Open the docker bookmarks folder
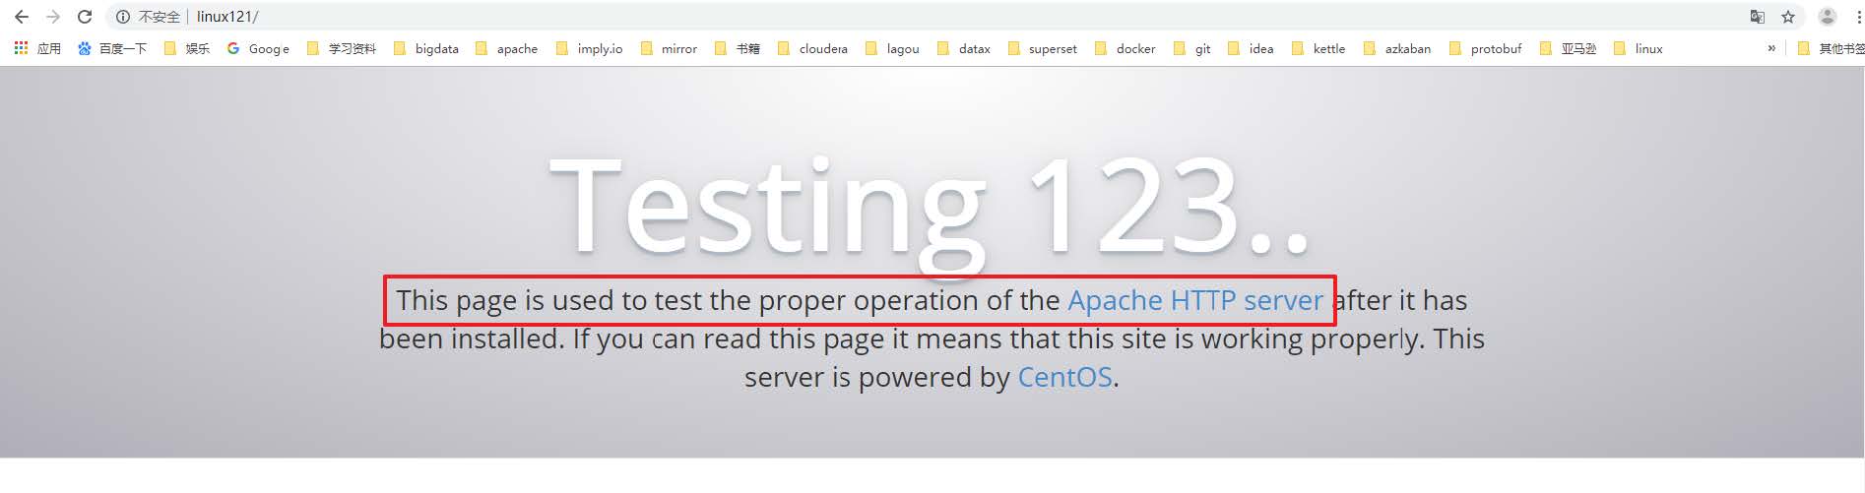Image resolution: width=1865 pixels, height=493 pixels. (1125, 48)
